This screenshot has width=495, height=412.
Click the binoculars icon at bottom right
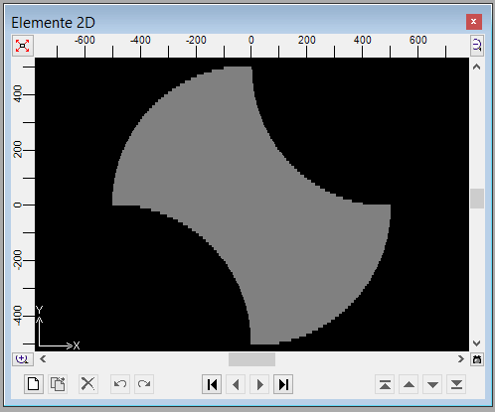(x=477, y=359)
